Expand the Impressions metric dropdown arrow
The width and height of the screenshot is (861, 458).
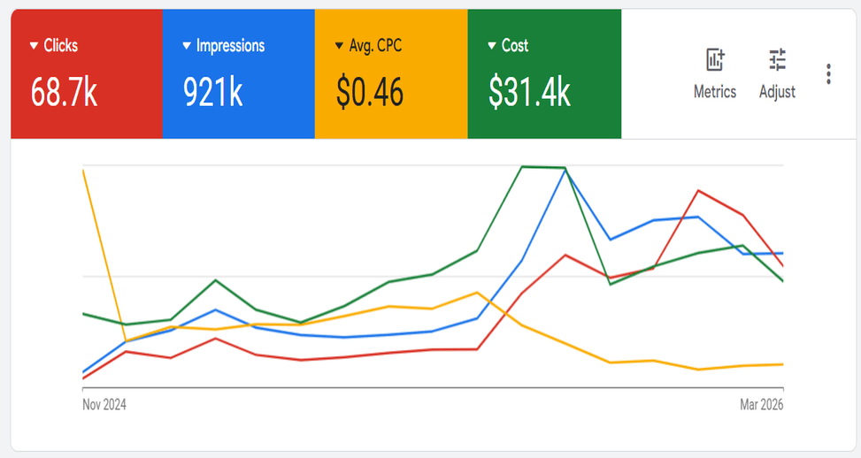[x=187, y=46]
